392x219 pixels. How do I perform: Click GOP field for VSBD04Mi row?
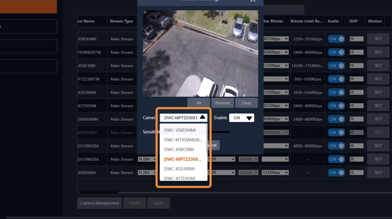357,39
